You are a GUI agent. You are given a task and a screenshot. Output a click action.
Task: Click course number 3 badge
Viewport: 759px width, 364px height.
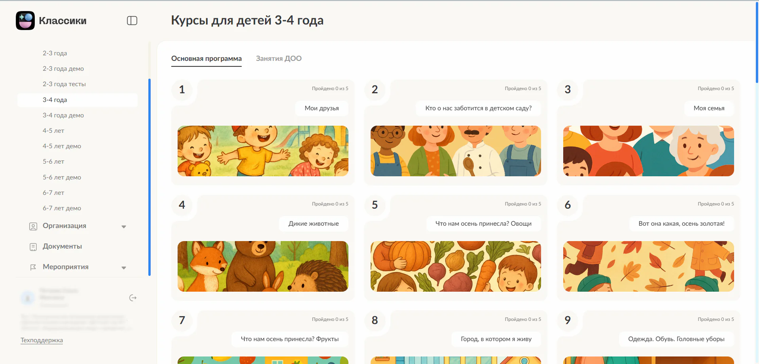pos(568,90)
